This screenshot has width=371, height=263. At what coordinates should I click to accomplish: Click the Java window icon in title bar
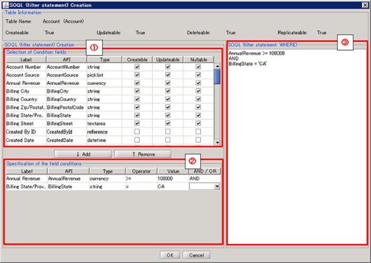pos(5,5)
